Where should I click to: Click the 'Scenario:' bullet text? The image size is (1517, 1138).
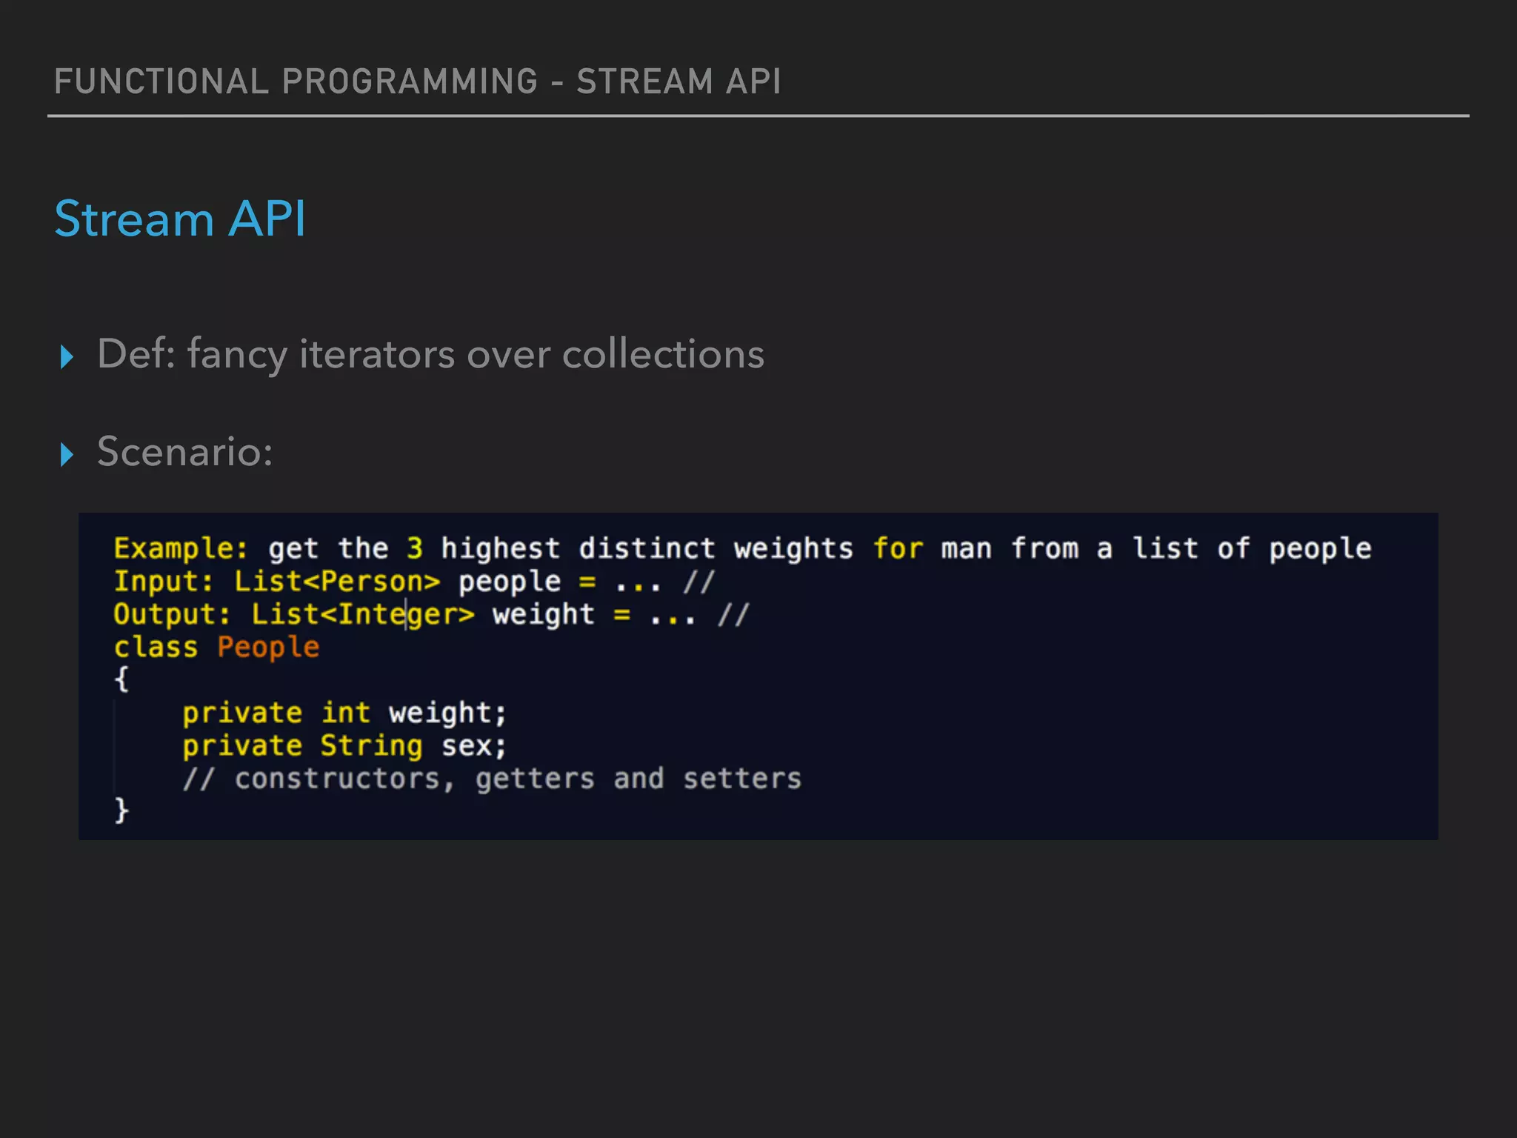185,451
